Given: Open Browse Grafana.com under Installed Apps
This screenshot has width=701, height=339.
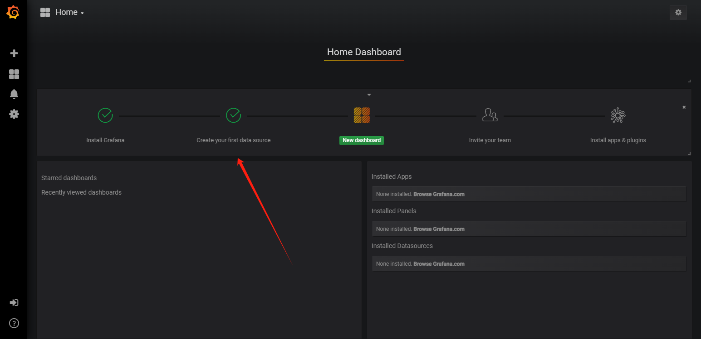Looking at the screenshot, I should (439, 194).
